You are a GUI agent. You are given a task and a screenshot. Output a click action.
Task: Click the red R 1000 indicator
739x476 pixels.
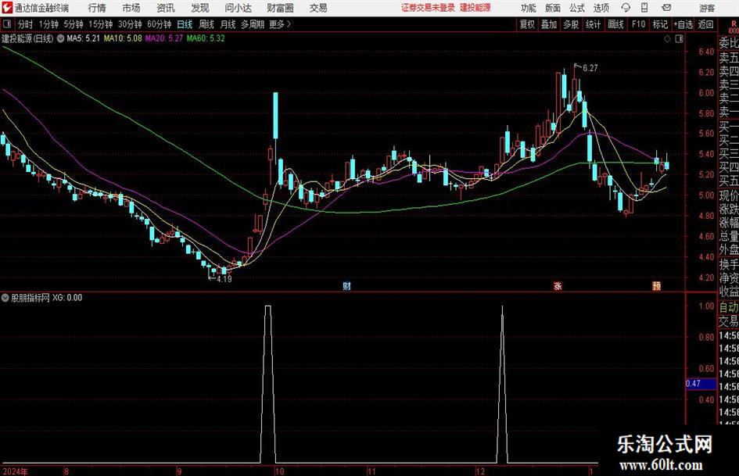(734, 27)
